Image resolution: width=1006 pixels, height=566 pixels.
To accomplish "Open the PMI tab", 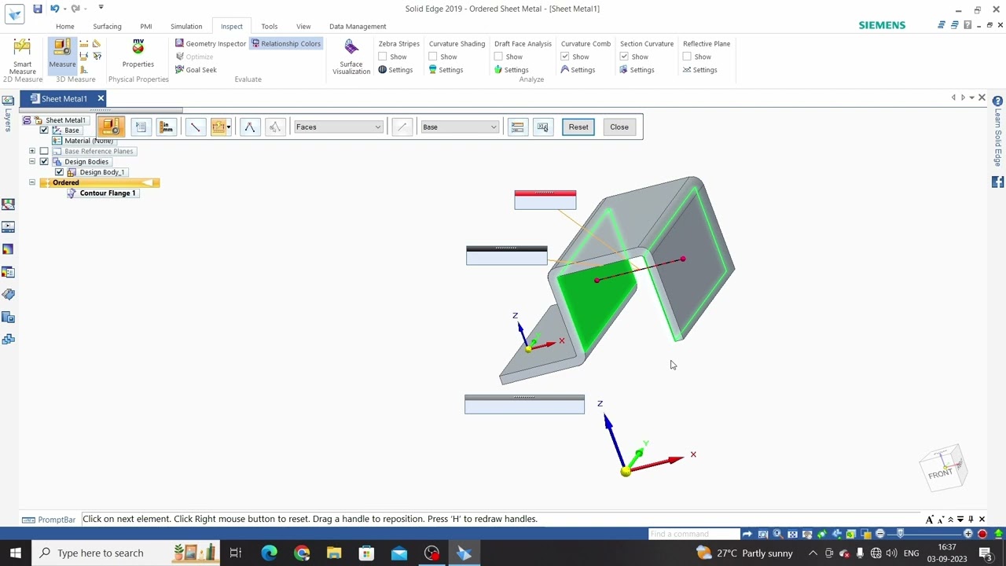I will (x=146, y=26).
